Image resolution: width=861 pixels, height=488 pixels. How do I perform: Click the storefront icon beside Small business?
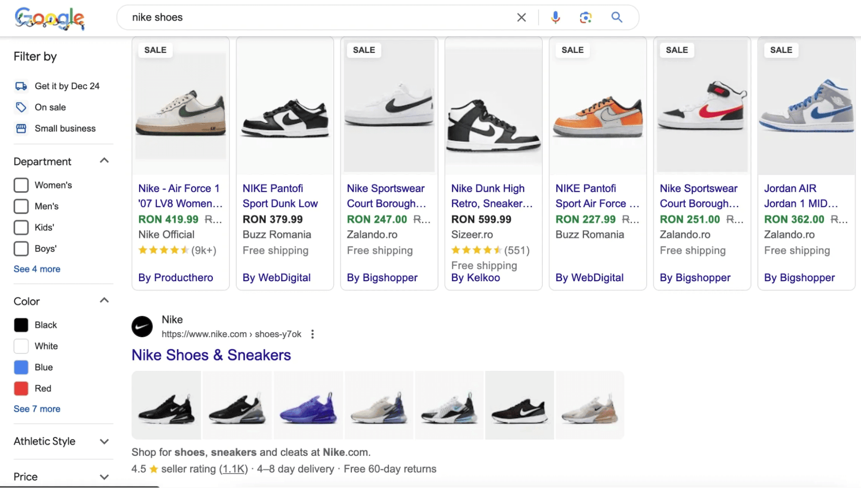[21, 128]
